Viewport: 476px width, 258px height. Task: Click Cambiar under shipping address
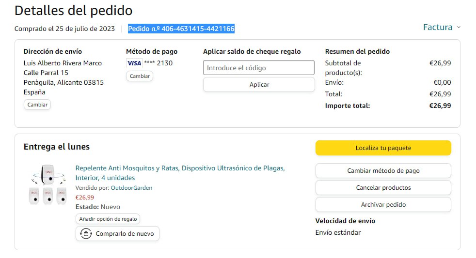(x=37, y=105)
